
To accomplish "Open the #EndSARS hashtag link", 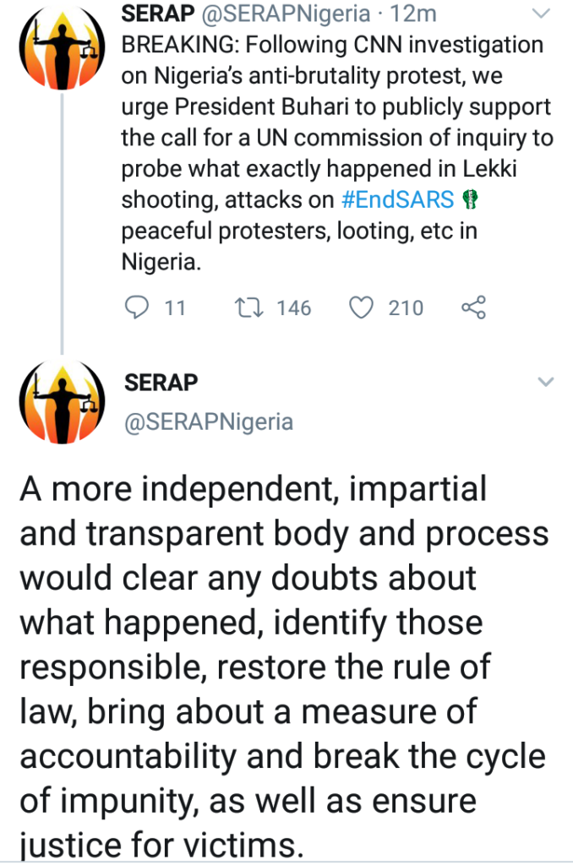I will coord(397,199).
